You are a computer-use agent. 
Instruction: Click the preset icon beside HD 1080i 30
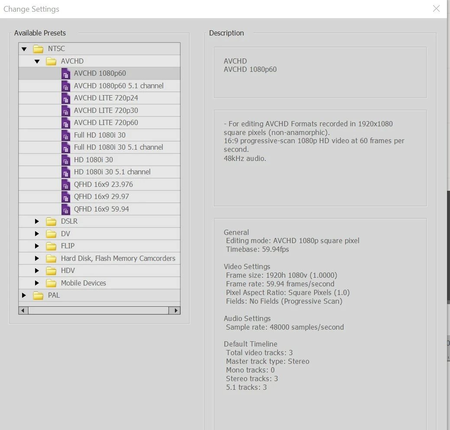[66, 160]
